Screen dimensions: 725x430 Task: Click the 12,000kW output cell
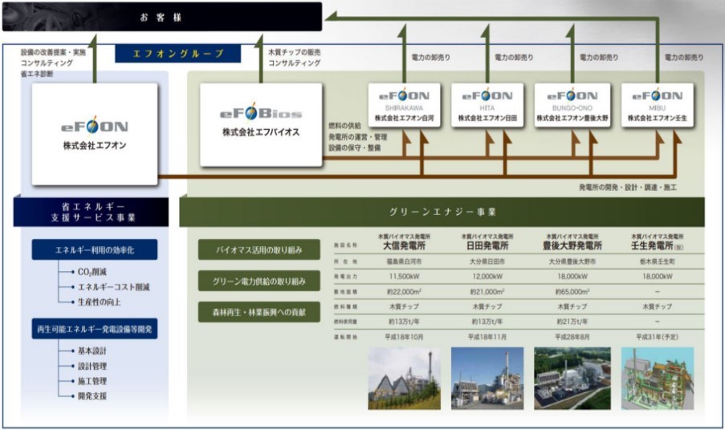pos(487,276)
